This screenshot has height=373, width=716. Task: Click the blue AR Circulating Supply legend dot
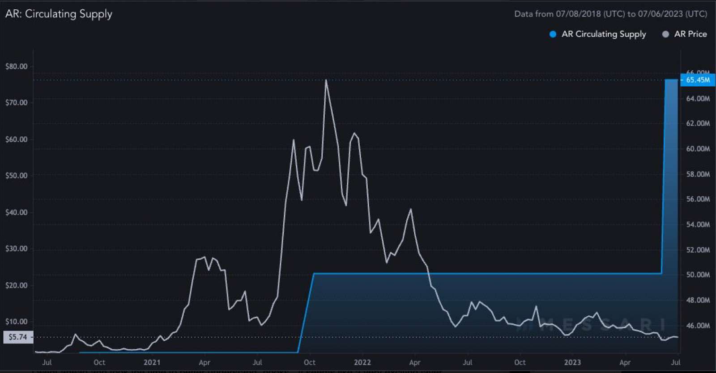553,34
